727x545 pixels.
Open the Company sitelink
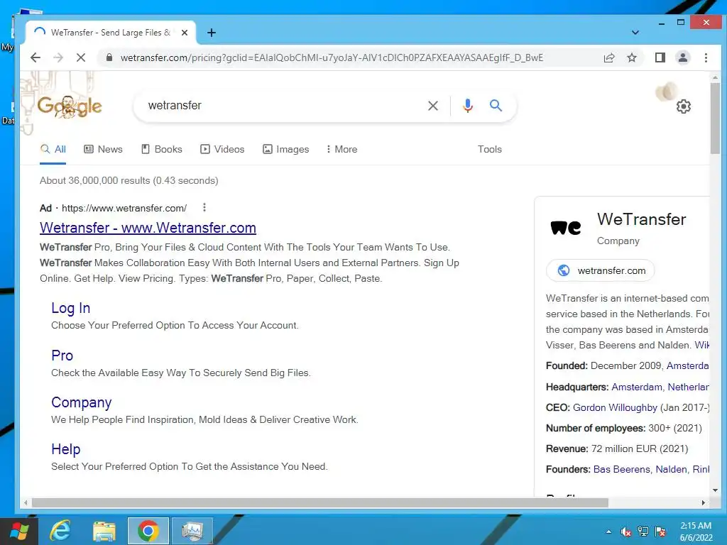(x=81, y=402)
